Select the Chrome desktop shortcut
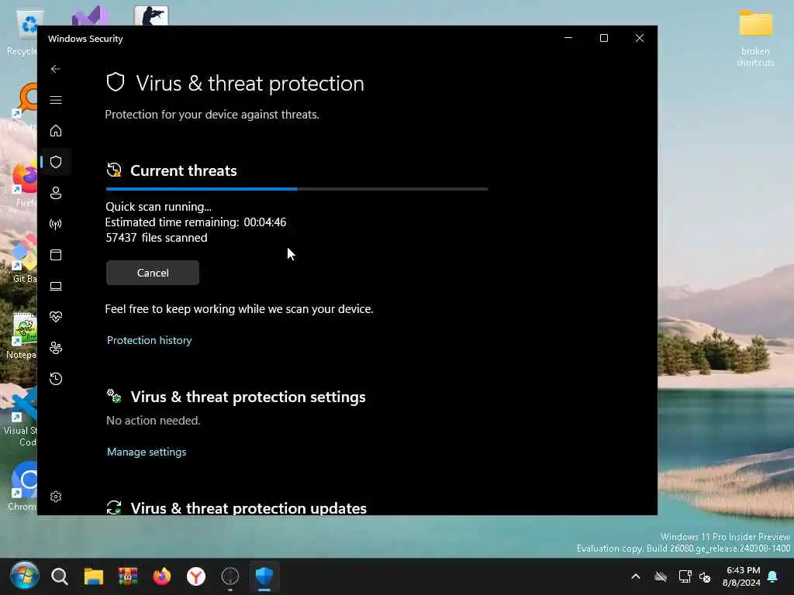 (22, 486)
